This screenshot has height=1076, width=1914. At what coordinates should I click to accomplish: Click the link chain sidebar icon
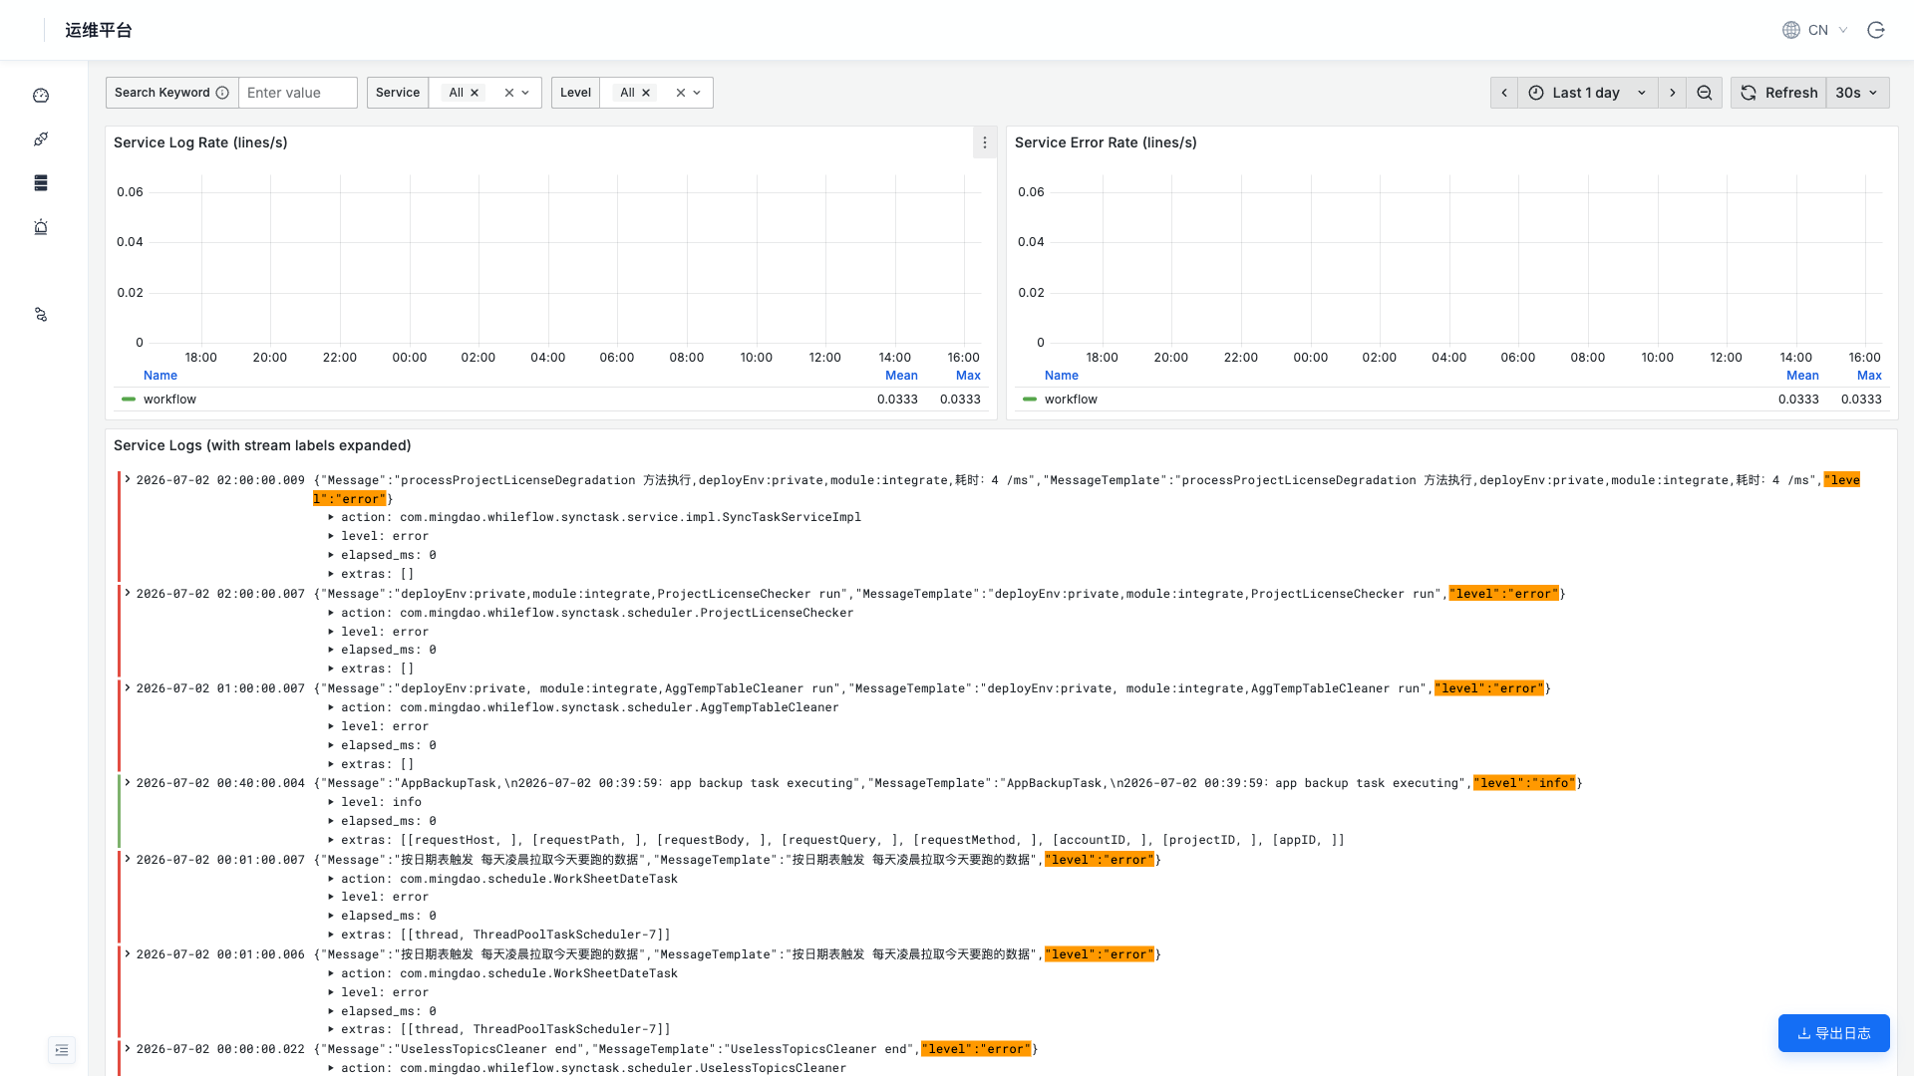click(x=41, y=315)
